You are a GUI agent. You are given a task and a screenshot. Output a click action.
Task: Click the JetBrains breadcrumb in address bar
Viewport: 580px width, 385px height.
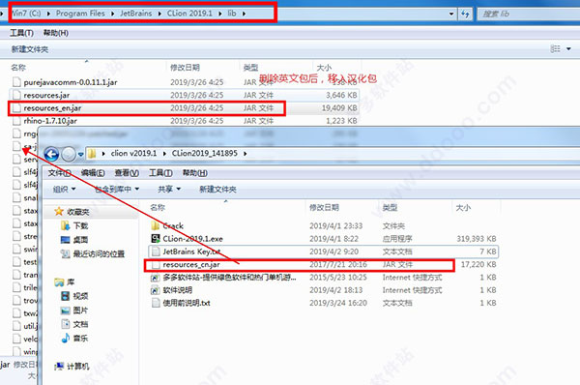pos(135,14)
